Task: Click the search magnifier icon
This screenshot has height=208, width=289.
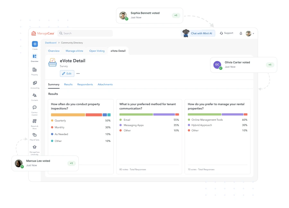Action: point(61,33)
